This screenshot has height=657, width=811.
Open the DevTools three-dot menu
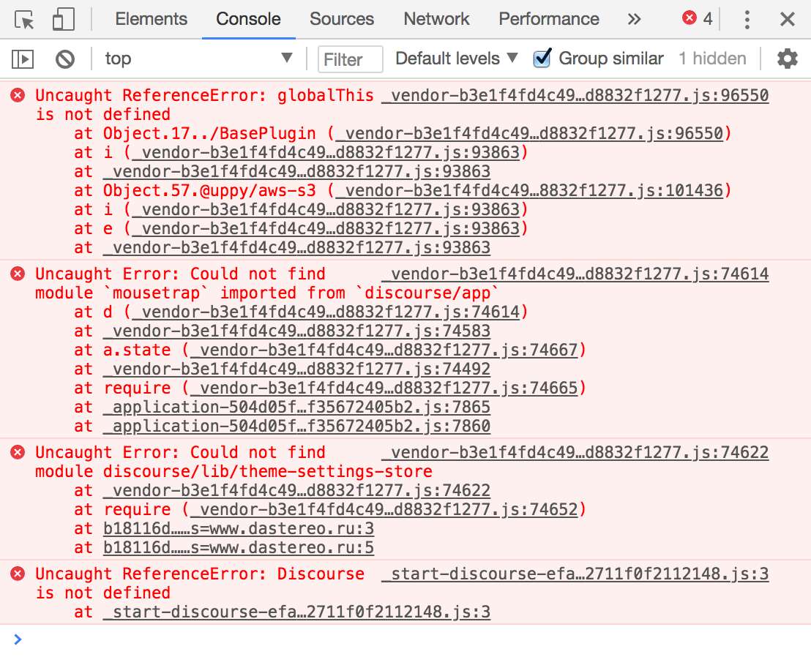[747, 20]
